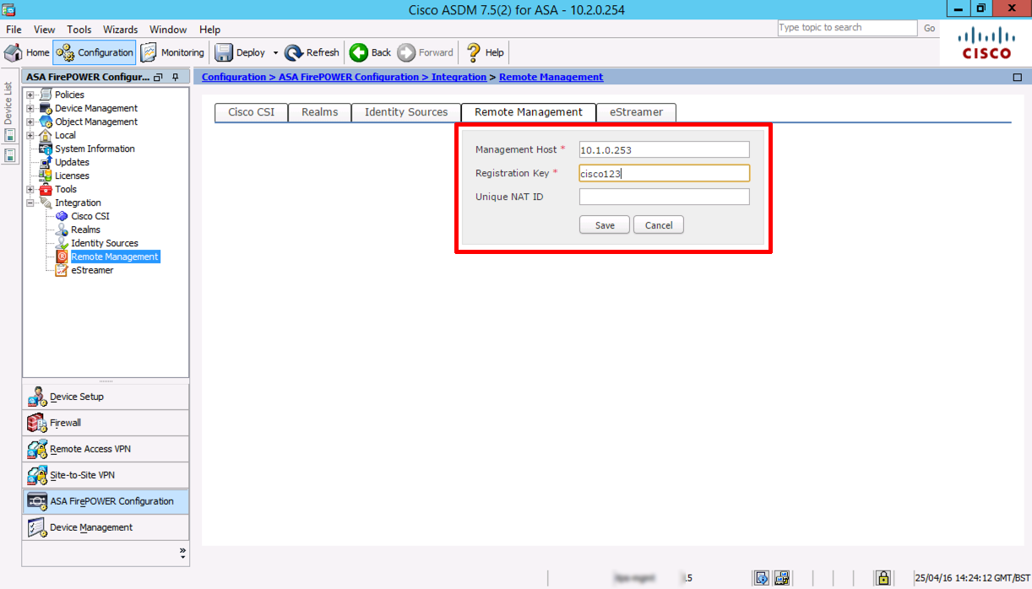Click the padlock status bar icon
1032x589 pixels.
(x=883, y=578)
